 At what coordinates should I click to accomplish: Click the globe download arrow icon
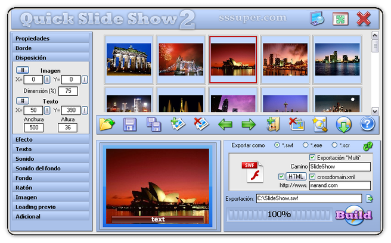[344, 124]
